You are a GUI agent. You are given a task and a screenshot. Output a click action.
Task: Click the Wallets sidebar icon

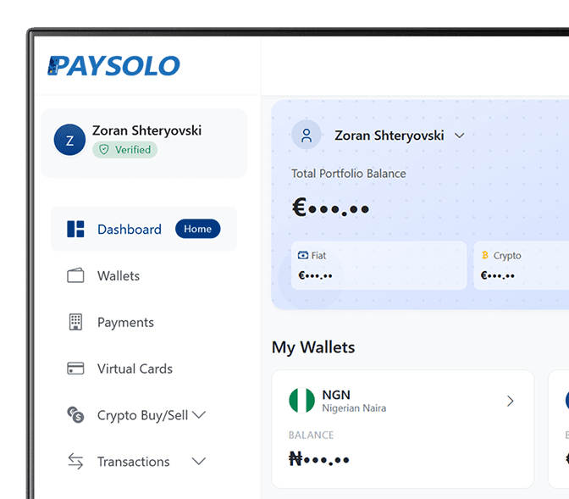tap(75, 275)
